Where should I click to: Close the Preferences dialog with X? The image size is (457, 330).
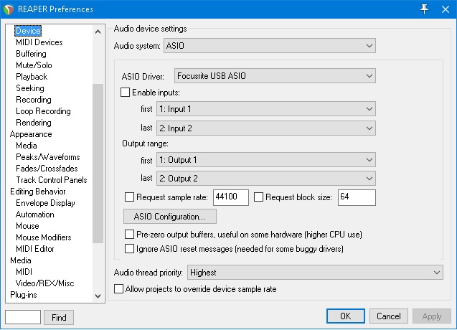446,9
